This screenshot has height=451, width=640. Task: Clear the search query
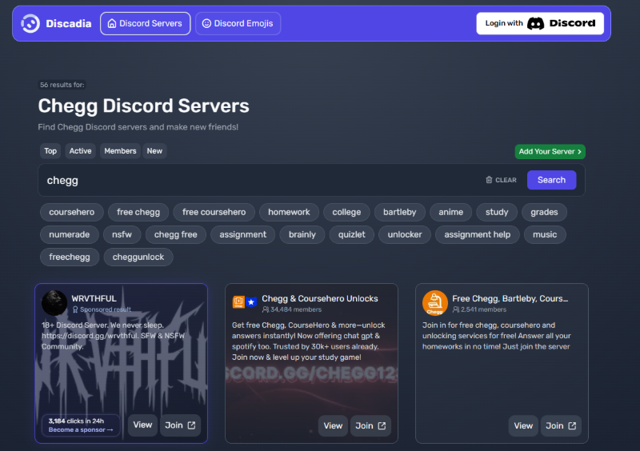click(501, 180)
